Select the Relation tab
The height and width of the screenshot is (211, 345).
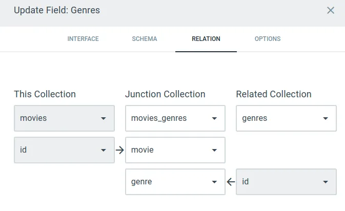(x=206, y=39)
